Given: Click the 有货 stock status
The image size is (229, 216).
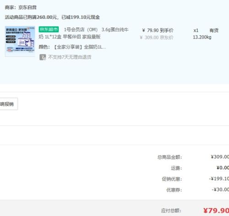Looking at the screenshot, I should (x=214, y=31).
